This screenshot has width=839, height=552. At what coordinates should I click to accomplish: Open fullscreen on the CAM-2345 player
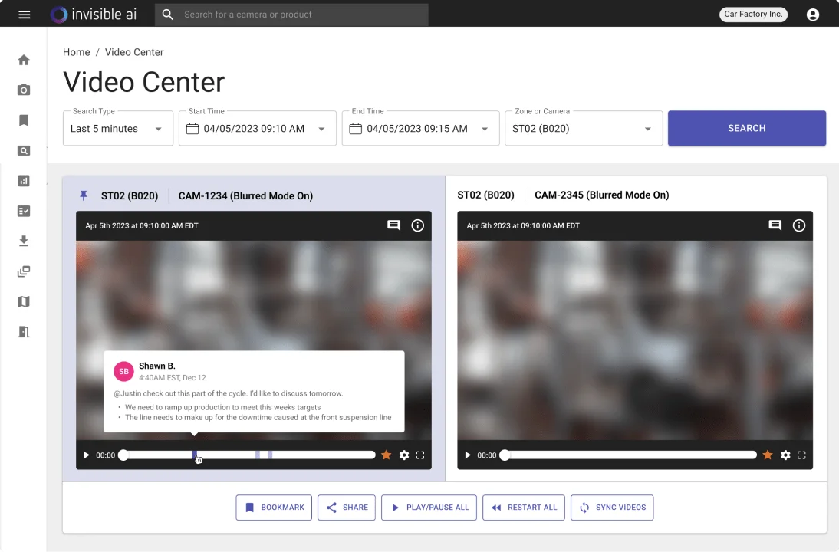801,455
